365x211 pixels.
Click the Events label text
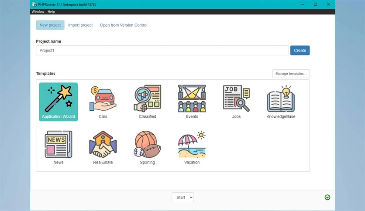(x=192, y=116)
